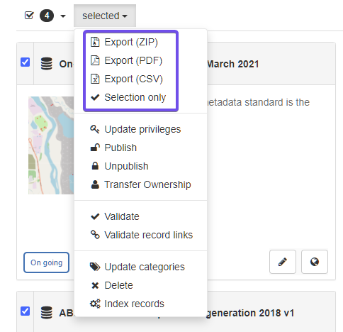Click the key icon for Update privileges
This screenshot has height=332, width=343.
95,129
